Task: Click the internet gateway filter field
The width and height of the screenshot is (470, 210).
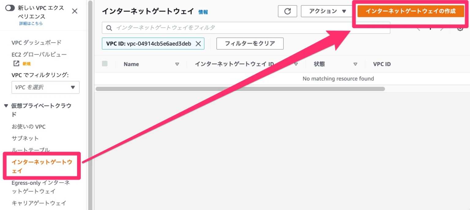Action: pyautogui.click(x=214, y=27)
